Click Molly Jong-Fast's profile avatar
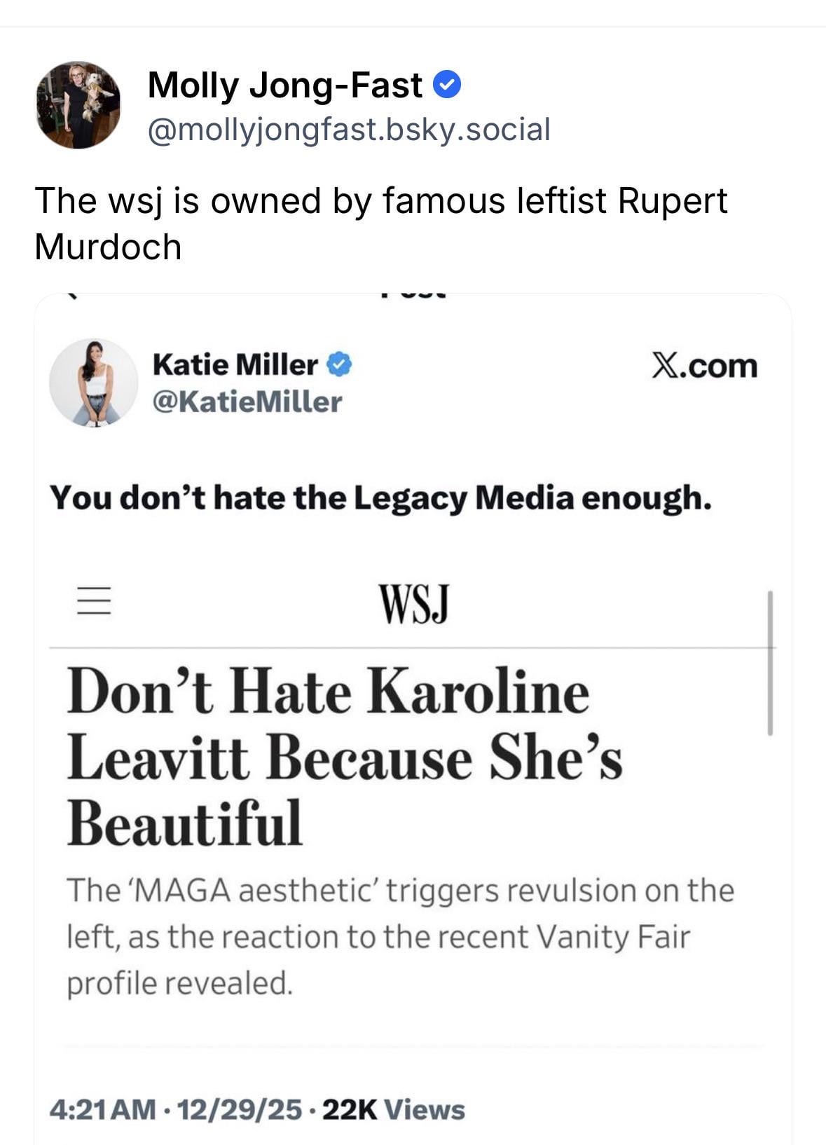Screen dimensions: 826x1145 point(78,105)
